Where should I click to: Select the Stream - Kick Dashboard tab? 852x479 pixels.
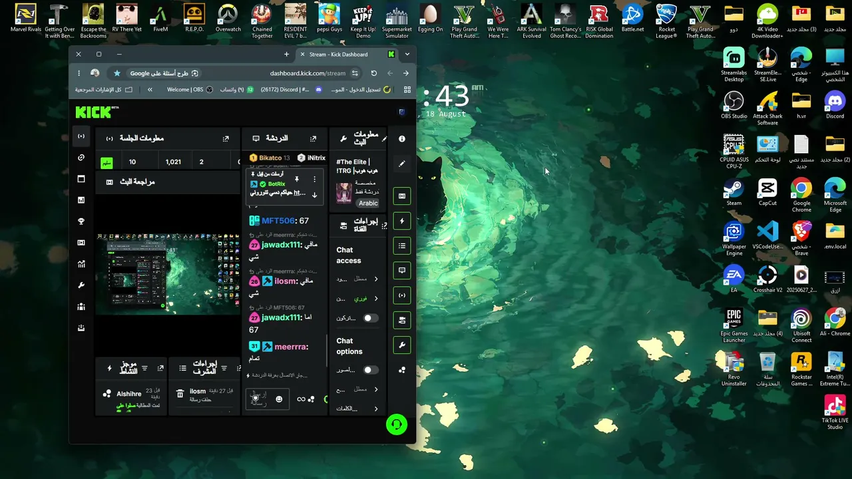(347, 54)
